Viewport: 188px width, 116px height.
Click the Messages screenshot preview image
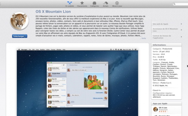coord(77,82)
